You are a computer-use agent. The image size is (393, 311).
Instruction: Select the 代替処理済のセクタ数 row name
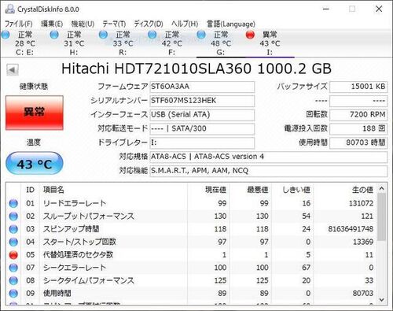click(78, 255)
